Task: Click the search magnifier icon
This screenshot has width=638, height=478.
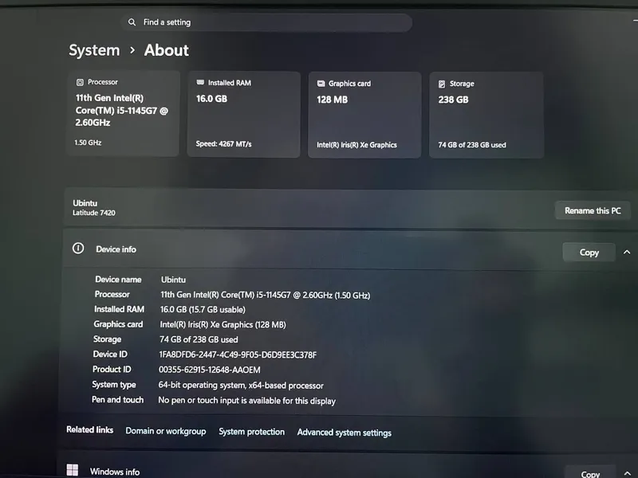Action: pos(132,22)
